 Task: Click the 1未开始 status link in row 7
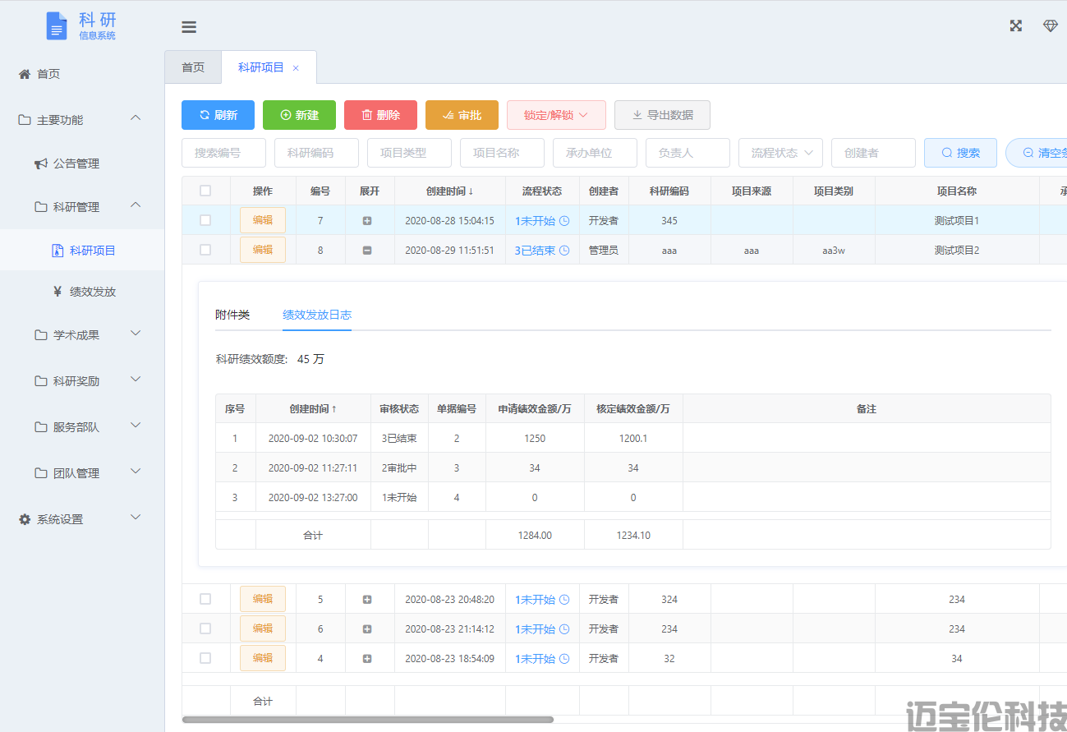(x=535, y=221)
